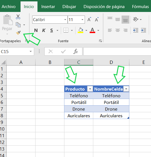The image size is (151, 157).
Task: Open font color dropdown arrow
Action: pyautogui.click(x=98, y=30)
